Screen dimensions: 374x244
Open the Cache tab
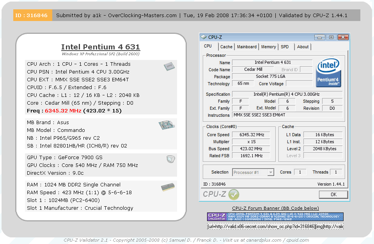[x=226, y=47]
